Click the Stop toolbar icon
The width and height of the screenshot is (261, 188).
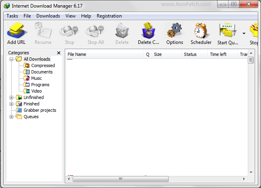coord(69,31)
